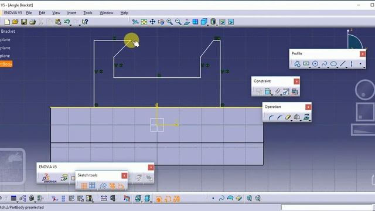
Task: Select Project 3D Elements tool
Action: coord(306,117)
